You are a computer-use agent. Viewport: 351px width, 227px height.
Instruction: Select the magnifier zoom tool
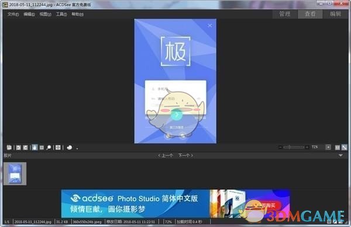click(x=49, y=148)
